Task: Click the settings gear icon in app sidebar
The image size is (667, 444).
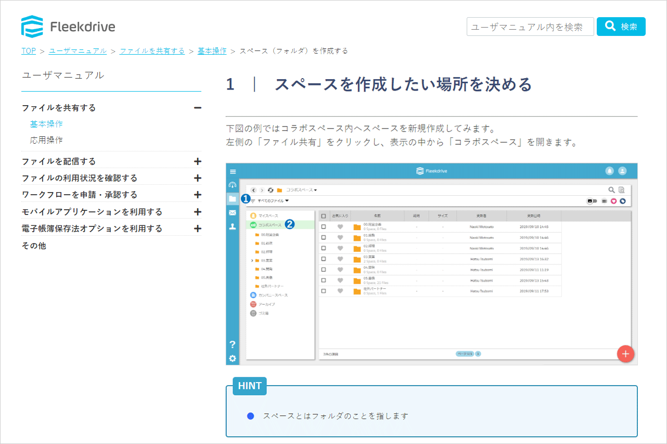Action: tap(233, 358)
